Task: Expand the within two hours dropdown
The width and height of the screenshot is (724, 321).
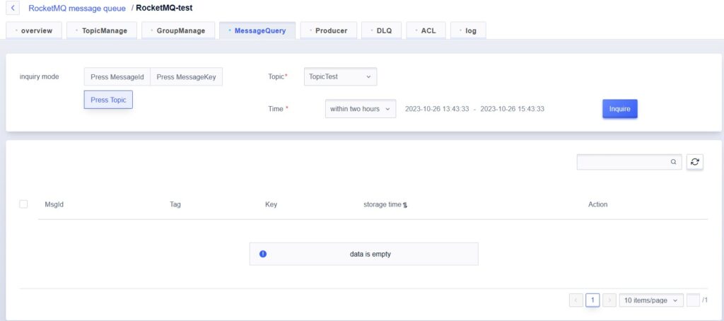Action: point(360,109)
